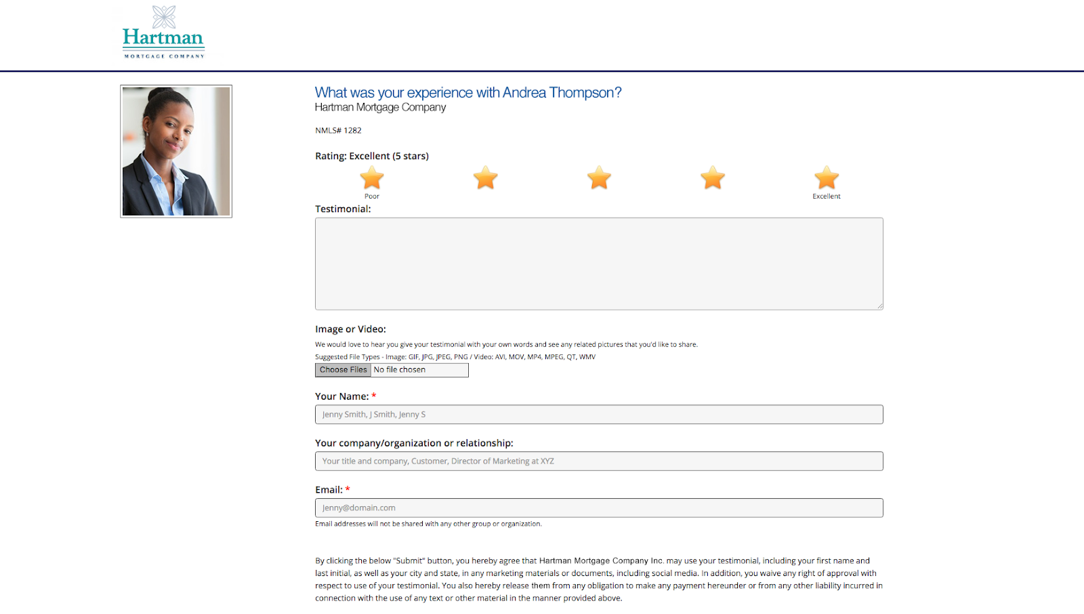Click the Submit agreement disclaimer paragraph
This screenshot has width=1084, height=614.
point(599,579)
